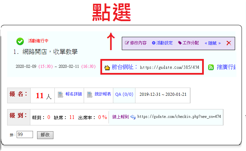Open 工作分配 task assignment
Image resolution: width=246 pixels, height=151 pixels.
(x=188, y=43)
